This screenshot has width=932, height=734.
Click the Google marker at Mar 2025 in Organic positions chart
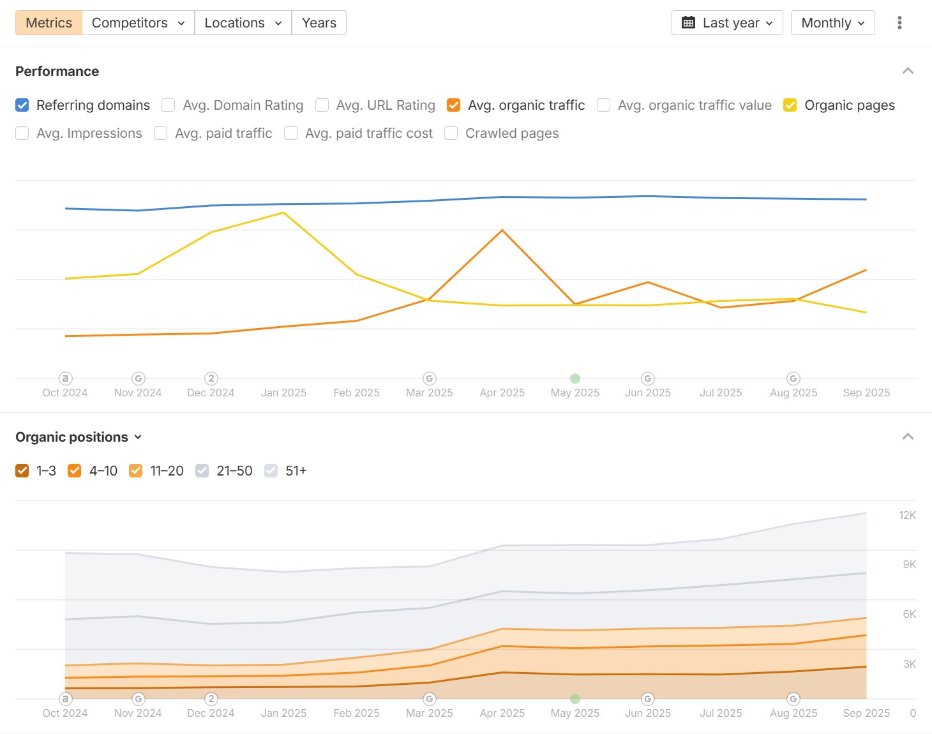(x=430, y=699)
